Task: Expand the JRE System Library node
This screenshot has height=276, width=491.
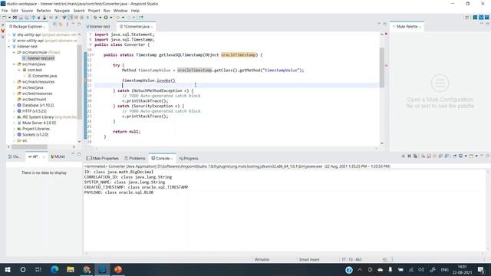Action: tap(14, 117)
